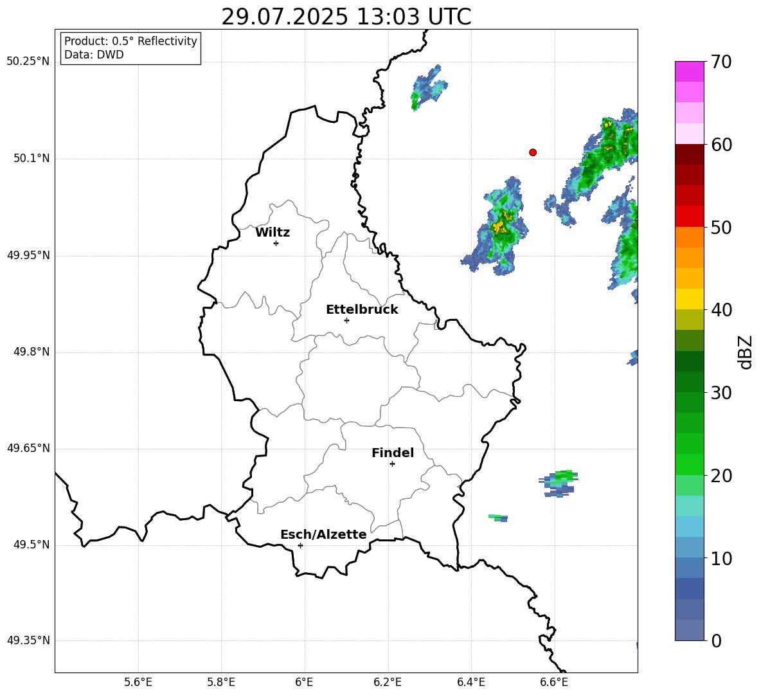Click the 49.5°N latitude label
The width and height of the screenshot is (761, 695).
[31, 545]
